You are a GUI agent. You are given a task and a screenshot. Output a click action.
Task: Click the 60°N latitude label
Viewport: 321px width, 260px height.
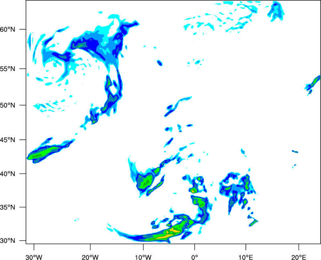8,30
